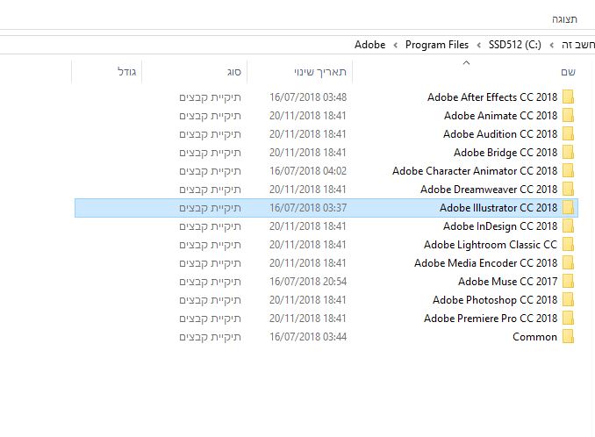The width and height of the screenshot is (595, 437).
Task: Select the Adobe Lightroom Classic CC name
Action: click(x=491, y=245)
